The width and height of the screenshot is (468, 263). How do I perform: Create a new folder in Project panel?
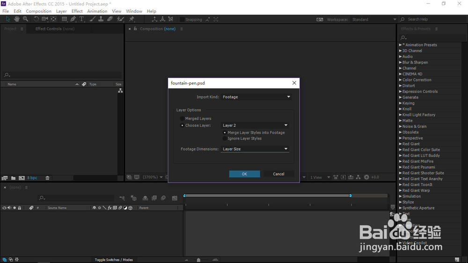(14, 178)
